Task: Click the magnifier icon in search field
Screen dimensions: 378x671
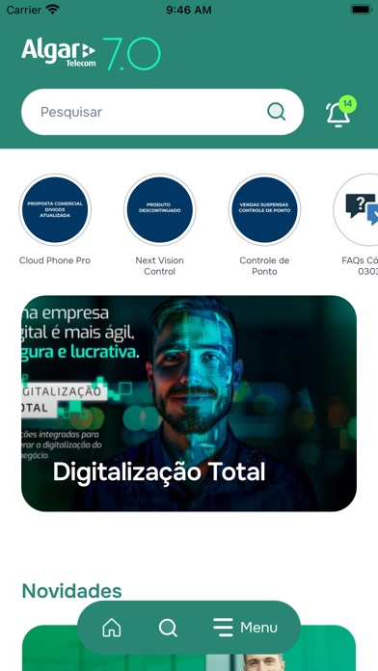Action: [277, 112]
